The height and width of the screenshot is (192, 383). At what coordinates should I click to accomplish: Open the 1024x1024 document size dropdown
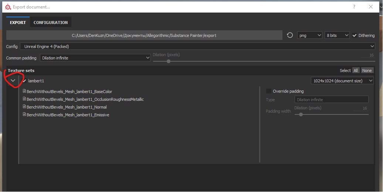click(x=342, y=81)
